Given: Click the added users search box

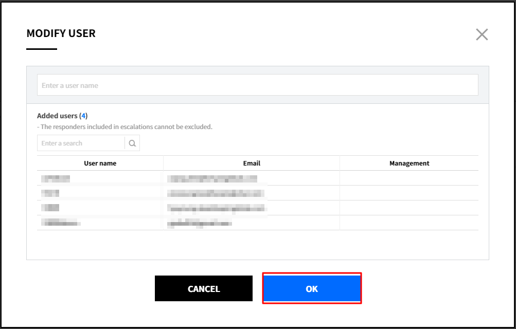Looking at the screenshot, I should (81, 143).
